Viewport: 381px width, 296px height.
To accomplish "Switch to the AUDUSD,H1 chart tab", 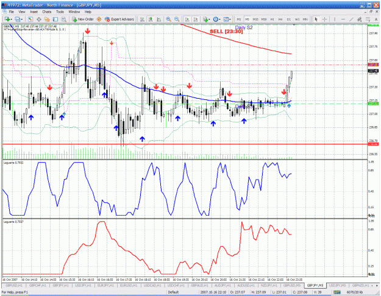I will tap(246, 286).
